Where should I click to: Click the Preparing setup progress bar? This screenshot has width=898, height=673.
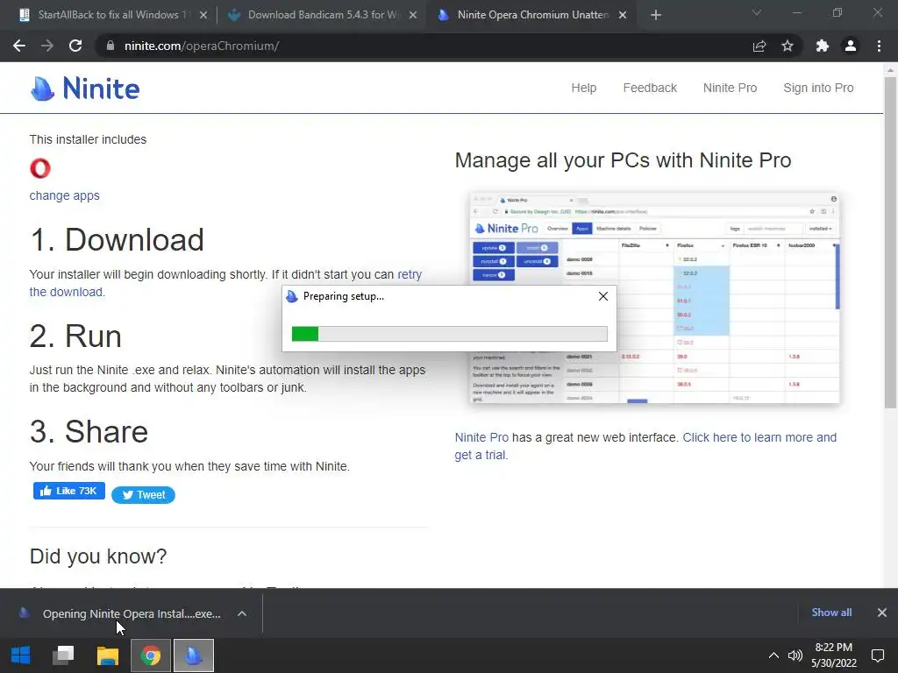tap(450, 334)
